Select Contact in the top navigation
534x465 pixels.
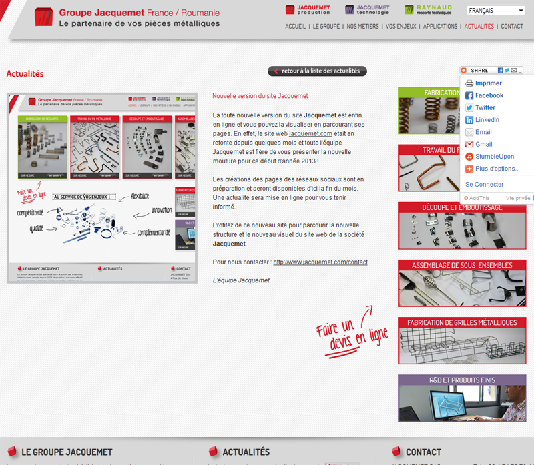coord(511,27)
